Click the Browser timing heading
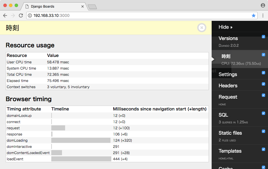The width and height of the screenshot is (268, 169). (29, 99)
